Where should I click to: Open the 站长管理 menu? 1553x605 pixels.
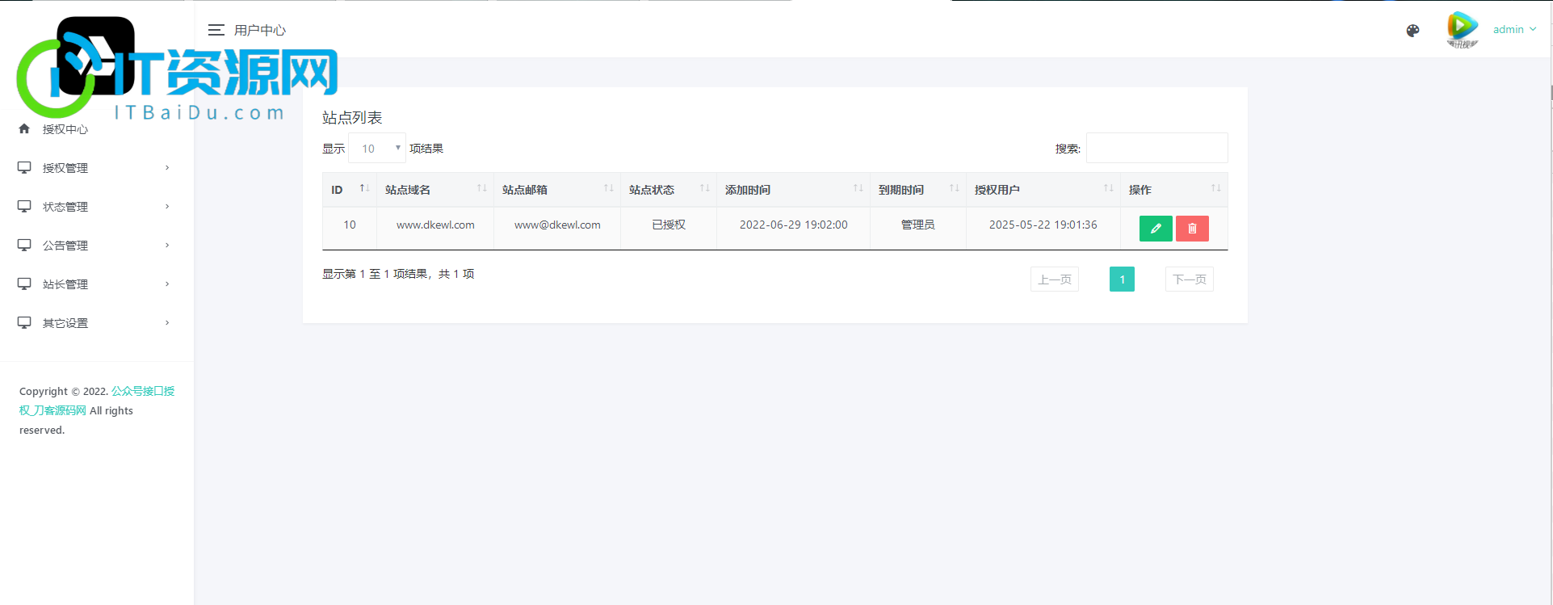[97, 284]
